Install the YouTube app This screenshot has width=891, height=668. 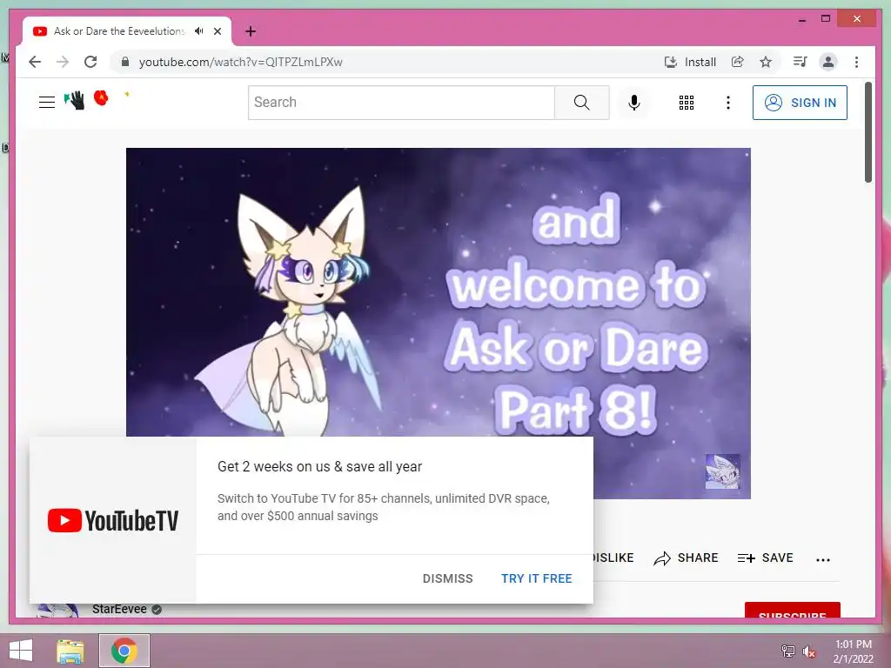coord(690,62)
